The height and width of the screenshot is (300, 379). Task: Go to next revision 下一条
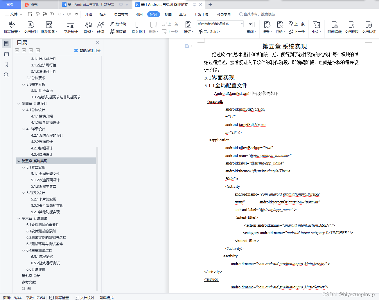click(297, 31)
